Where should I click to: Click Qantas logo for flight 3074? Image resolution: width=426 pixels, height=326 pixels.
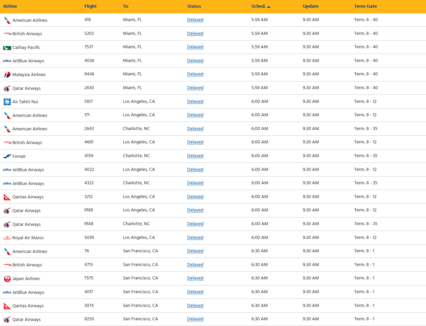tap(7, 306)
